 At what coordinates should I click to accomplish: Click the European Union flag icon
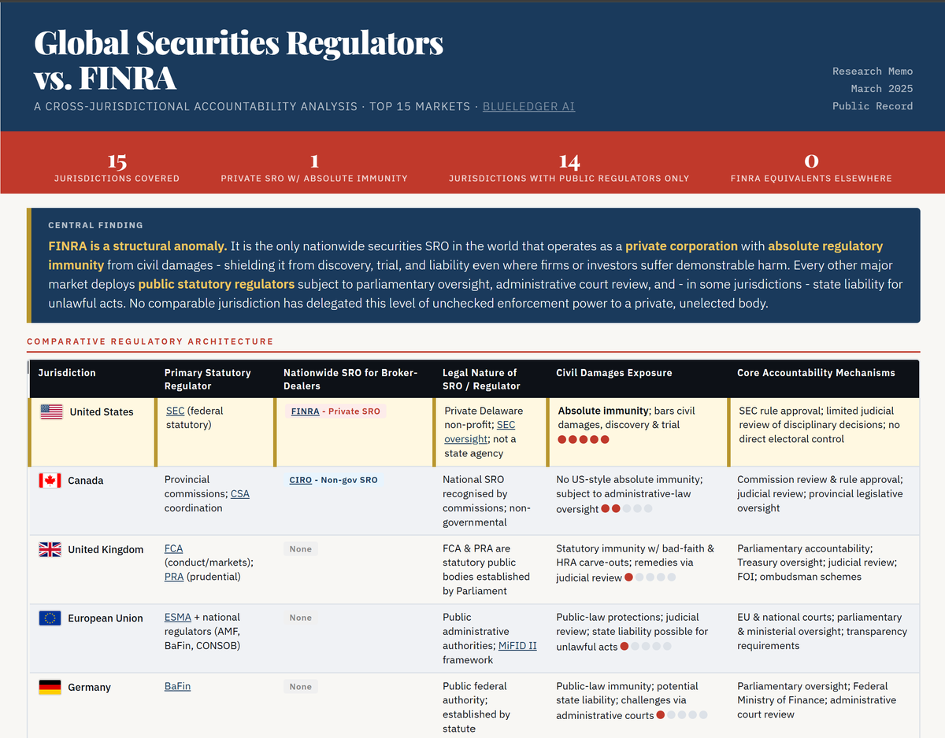(50, 618)
